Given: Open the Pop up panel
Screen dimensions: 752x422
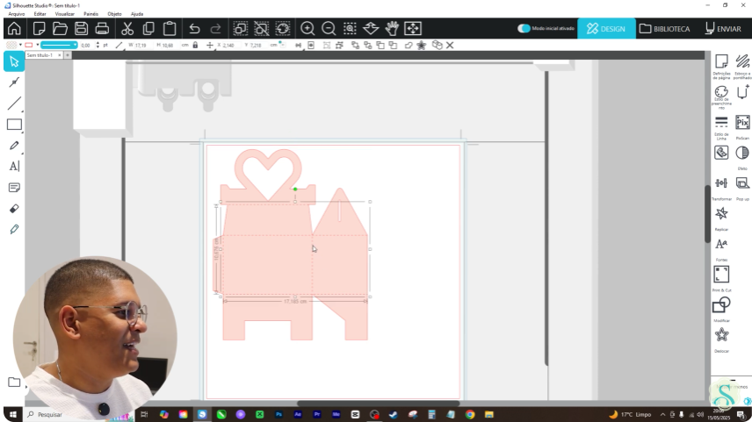Looking at the screenshot, I should click(x=742, y=189).
